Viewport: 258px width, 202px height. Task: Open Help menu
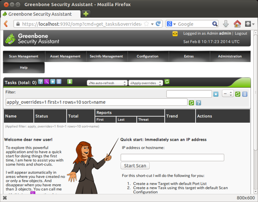[24, 68]
